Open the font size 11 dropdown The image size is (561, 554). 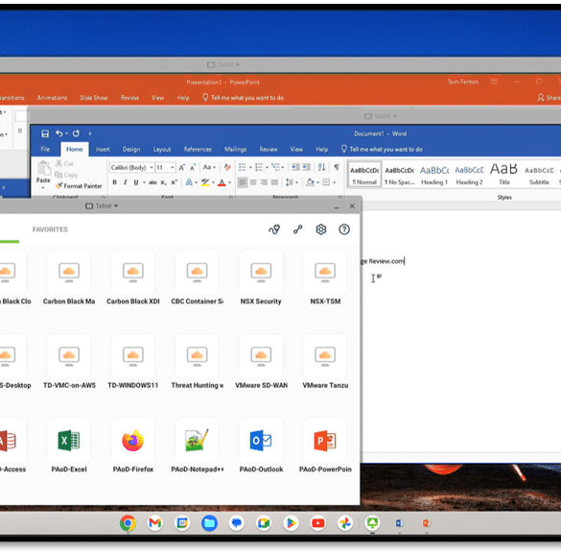tap(173, 168)
